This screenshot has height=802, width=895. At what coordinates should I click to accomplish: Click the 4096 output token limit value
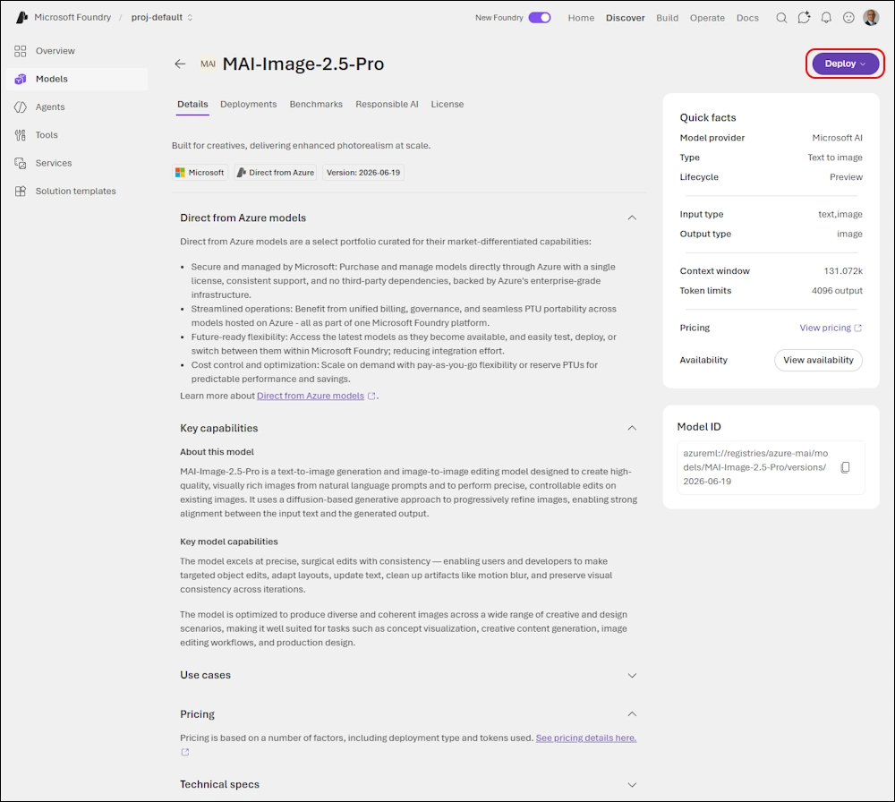click(x=837, y=291)
